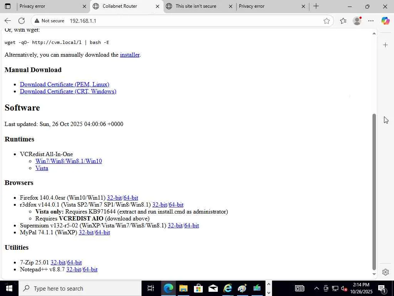Screen dimensions: 394x296
Task: Download Notepad++ v8.8.7 32-bit
Action: (73, 269)
